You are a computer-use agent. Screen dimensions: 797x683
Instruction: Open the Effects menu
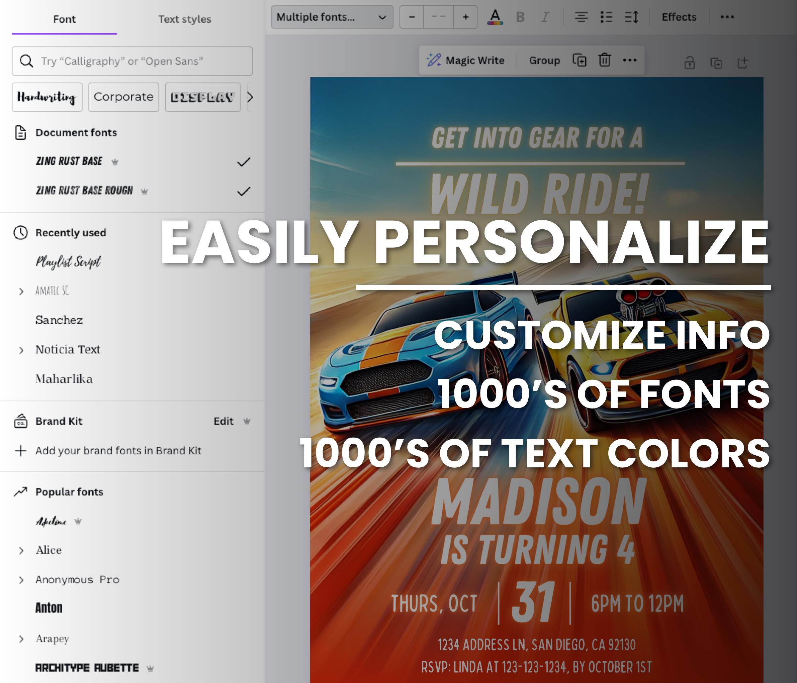679,17
